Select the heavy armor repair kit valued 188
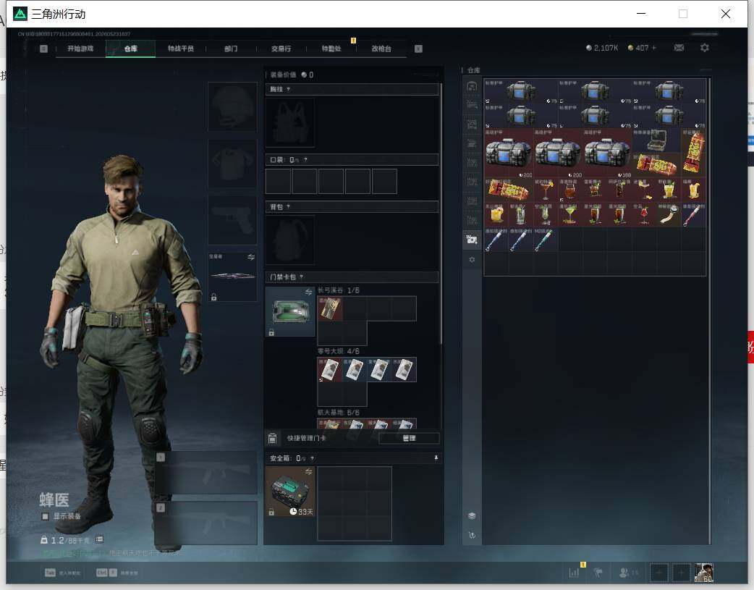This screenshot has width=754, height=590. tap(607, 153)
